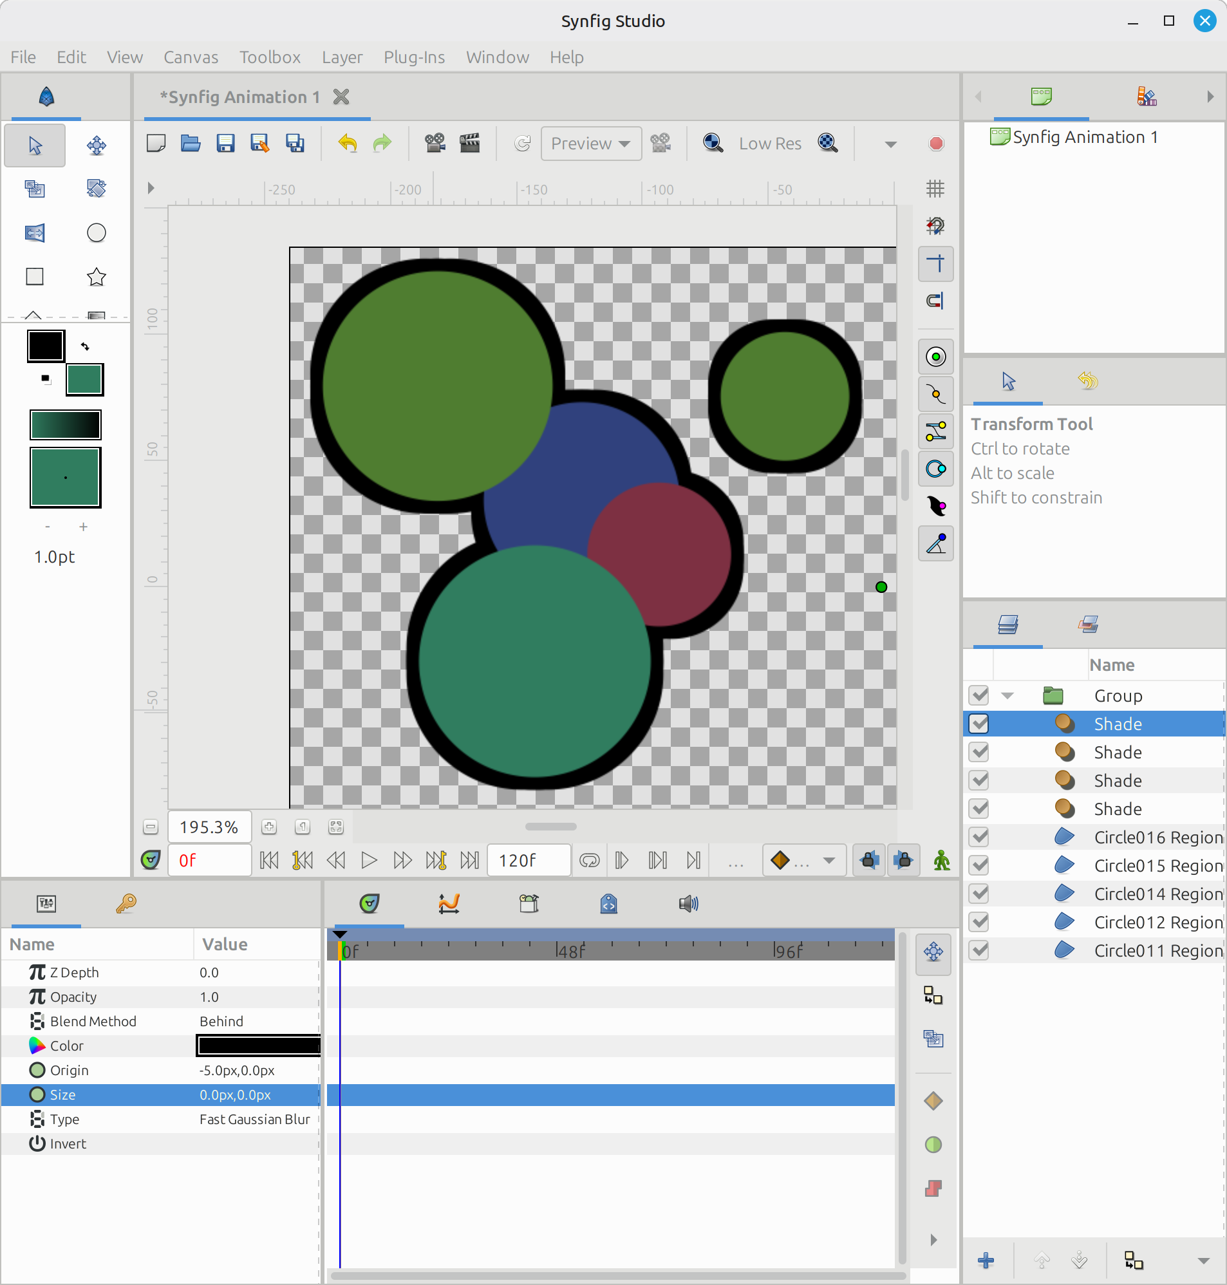Viewport: 1227px width, 1285px height.
Task: Open the Curves panel tab
Action: [449, 904]
